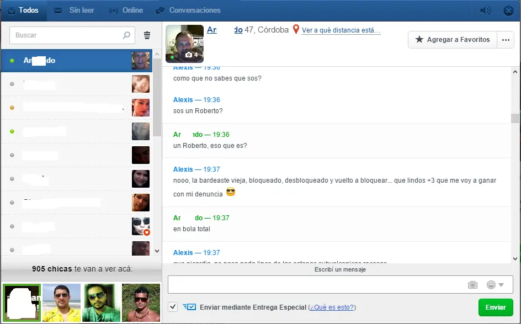Viewport: 521px width, 324px height.
Task: Click the 'sos un Roberto?' message text
Action: click(198, 111)
